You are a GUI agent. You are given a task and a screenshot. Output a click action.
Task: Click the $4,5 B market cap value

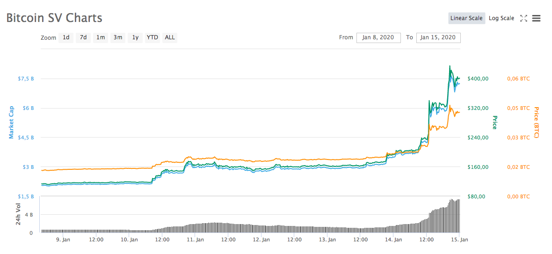pos(26,138)
